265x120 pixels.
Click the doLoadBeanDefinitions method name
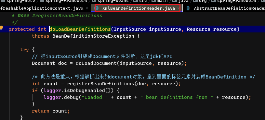click(80, 29)
